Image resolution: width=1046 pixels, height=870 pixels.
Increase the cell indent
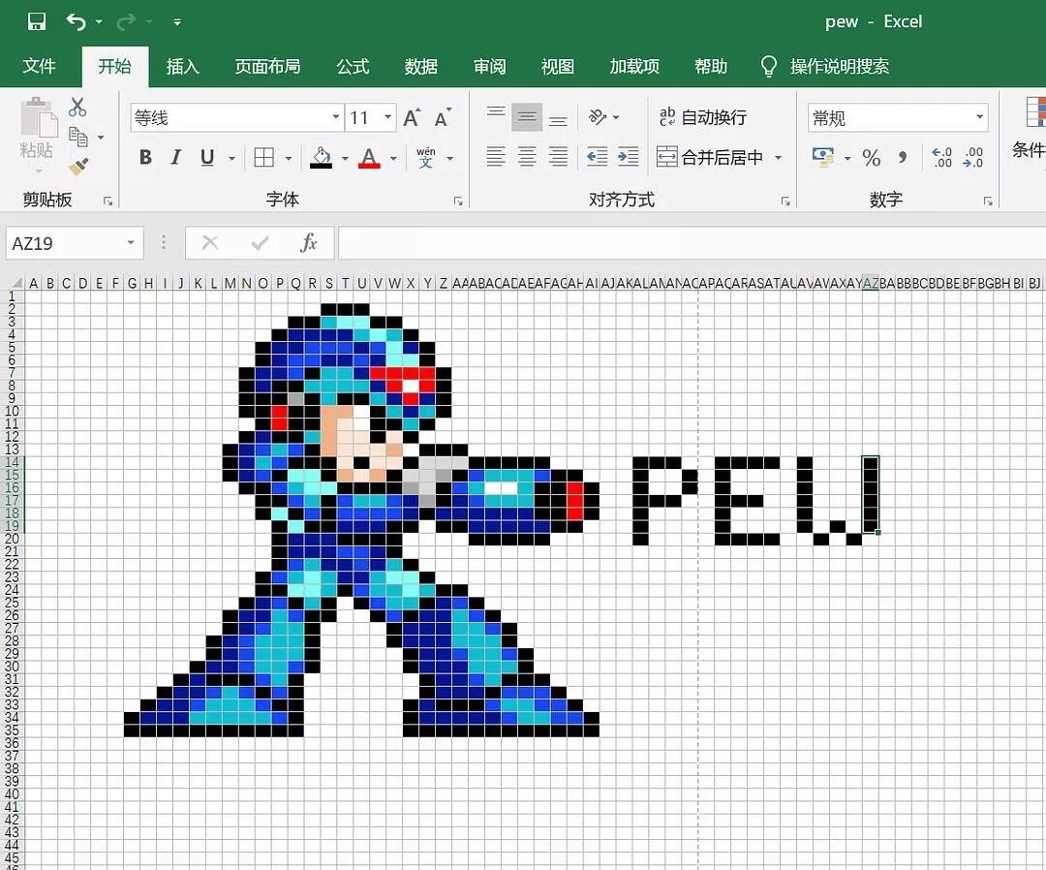(628, 157)
